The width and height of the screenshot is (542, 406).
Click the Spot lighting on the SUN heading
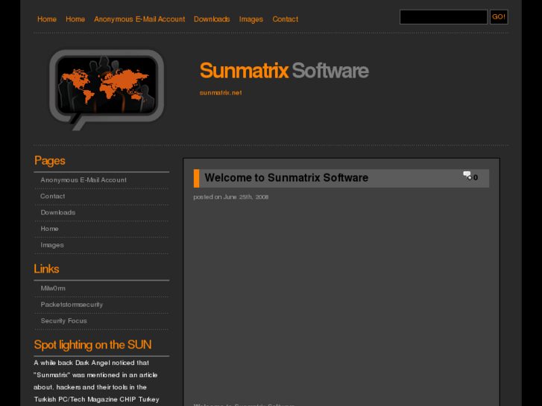pos(92,345)
